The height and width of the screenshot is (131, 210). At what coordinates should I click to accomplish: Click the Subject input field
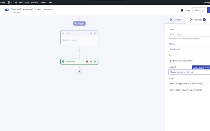tap(189, 72)
